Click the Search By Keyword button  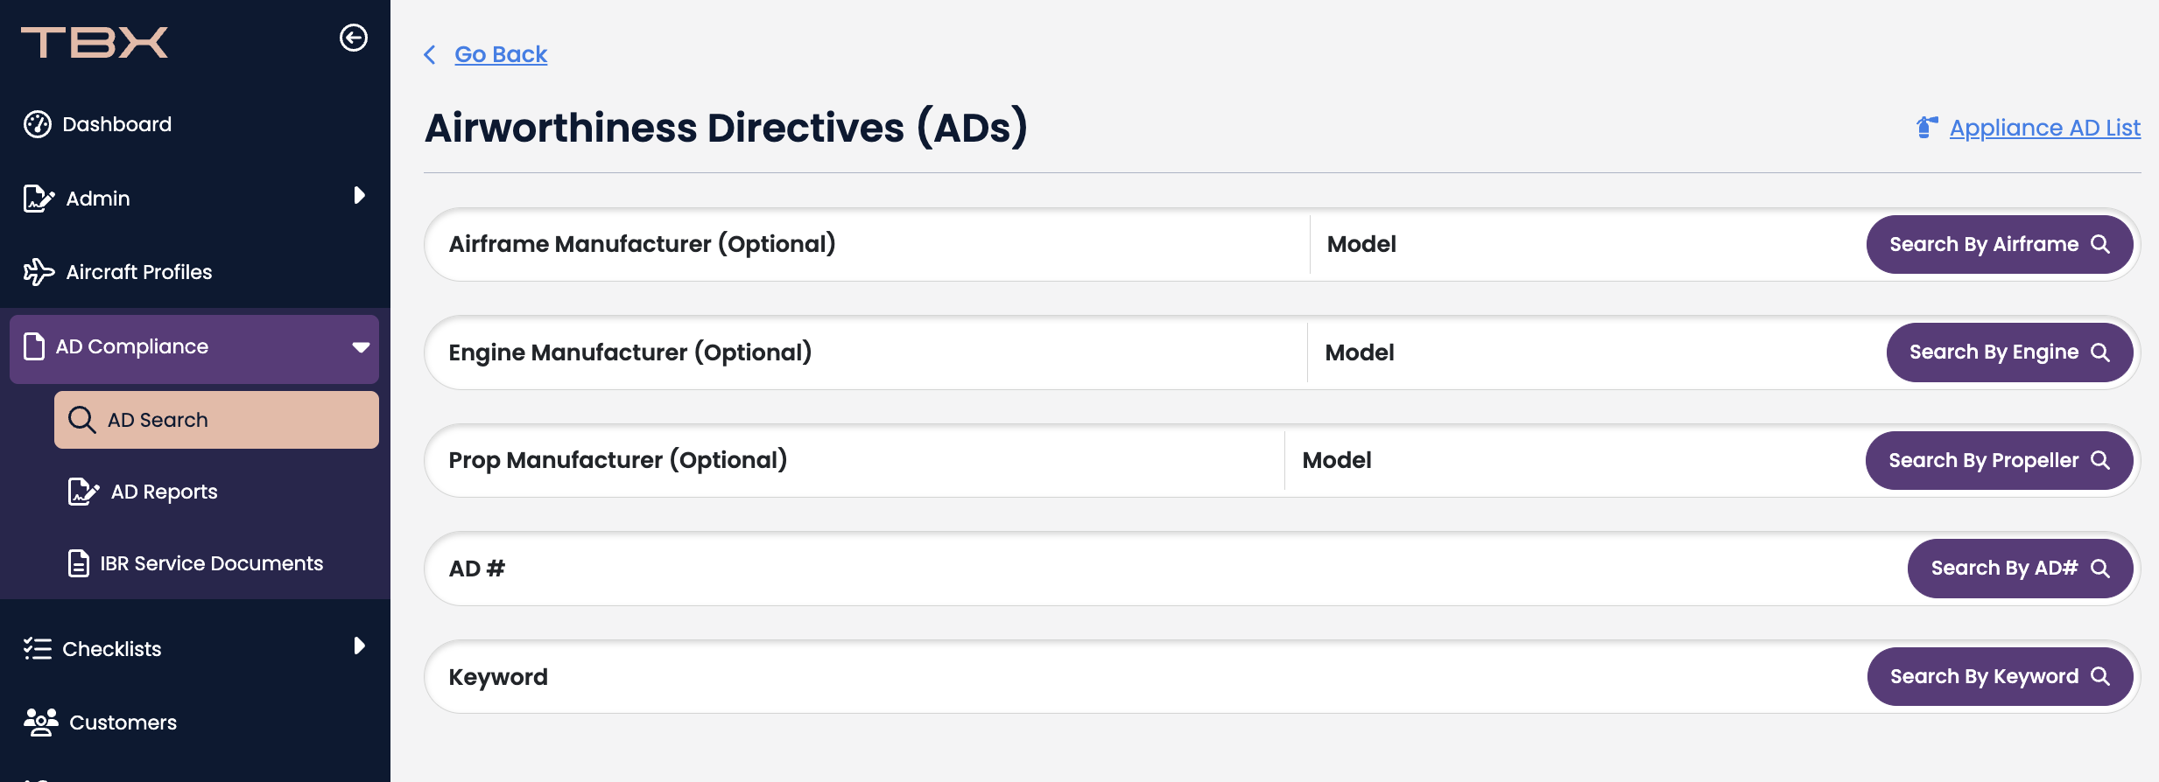tap(2000, 676)
